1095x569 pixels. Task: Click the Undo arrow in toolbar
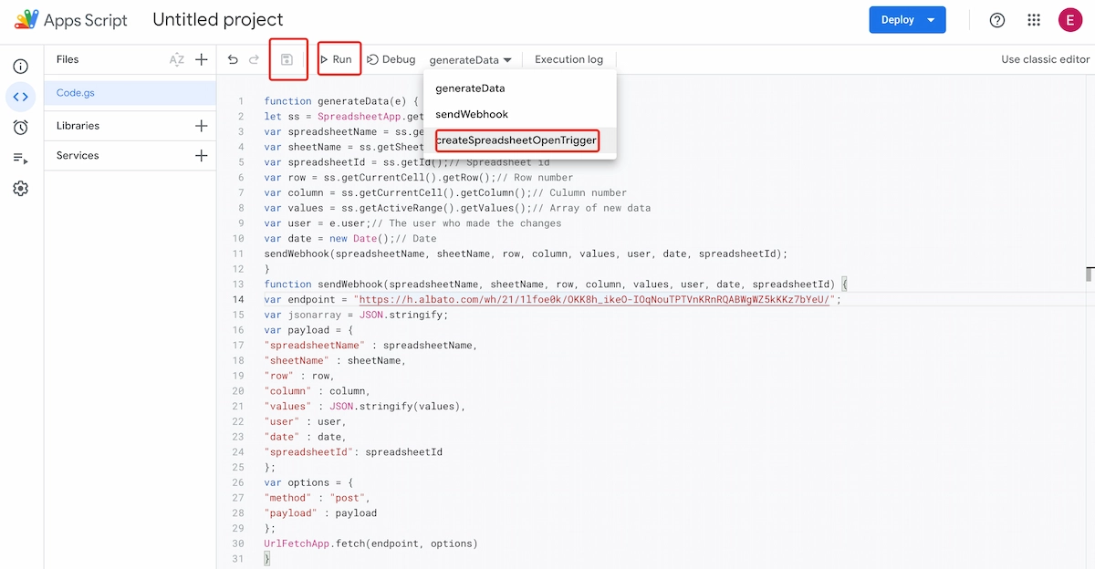tap(233, 59)
